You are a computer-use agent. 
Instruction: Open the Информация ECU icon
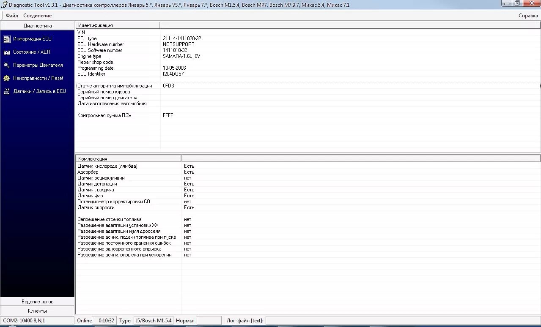coord(7,39)
